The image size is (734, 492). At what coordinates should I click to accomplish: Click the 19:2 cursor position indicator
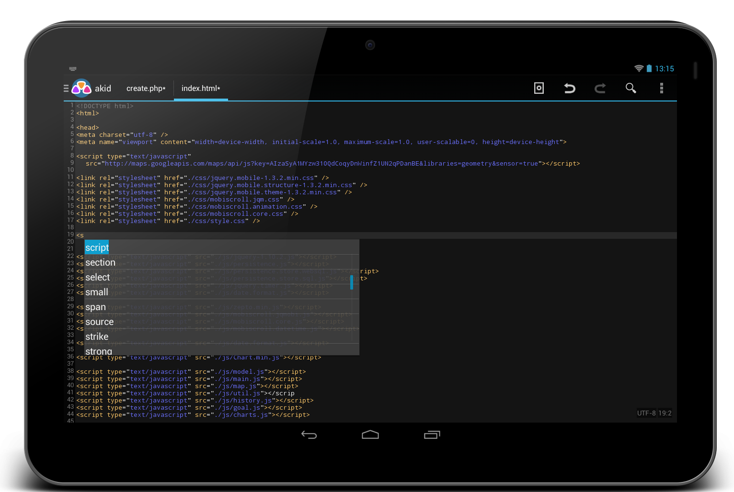click(x=665, y=413)
